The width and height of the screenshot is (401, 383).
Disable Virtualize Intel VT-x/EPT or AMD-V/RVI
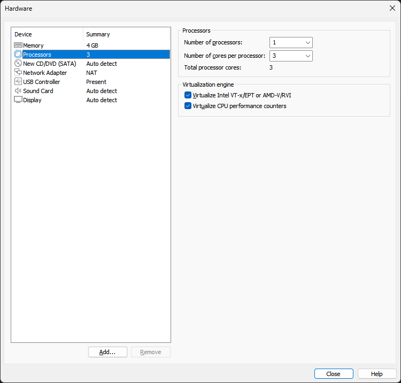coord(188,95)
